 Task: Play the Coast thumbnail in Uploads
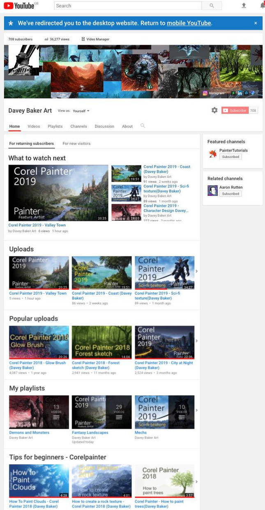101,273
